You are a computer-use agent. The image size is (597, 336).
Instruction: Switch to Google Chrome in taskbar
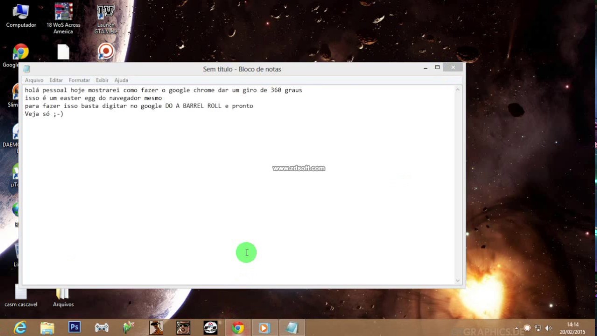pos(238,328)
